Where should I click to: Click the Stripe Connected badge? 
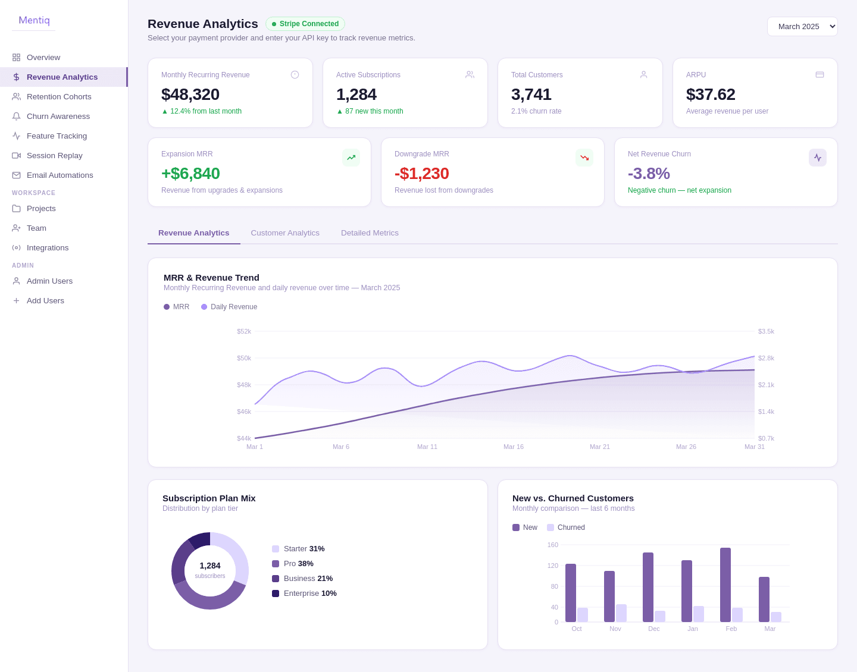(x=305, y=24)
